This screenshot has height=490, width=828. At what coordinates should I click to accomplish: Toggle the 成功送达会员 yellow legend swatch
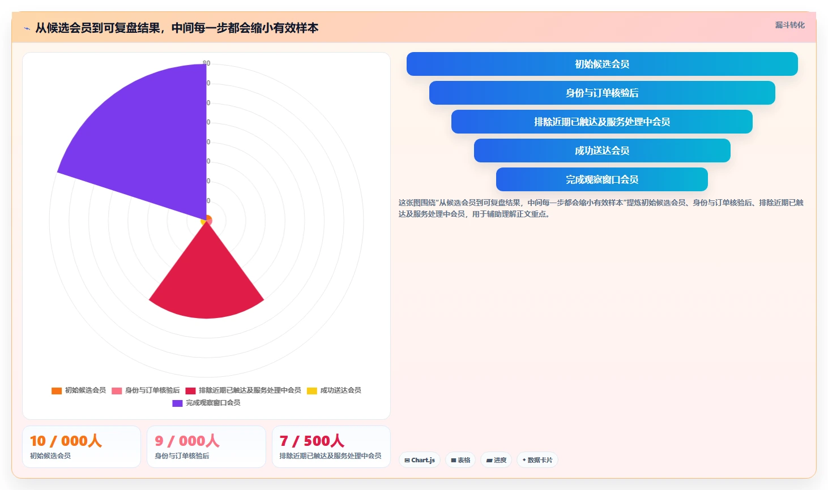point(312,390)
